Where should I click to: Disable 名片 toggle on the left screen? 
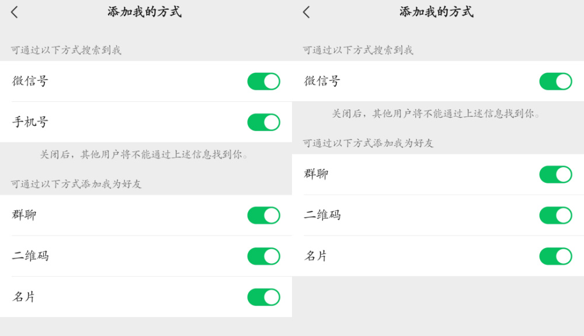click(263, 297)
